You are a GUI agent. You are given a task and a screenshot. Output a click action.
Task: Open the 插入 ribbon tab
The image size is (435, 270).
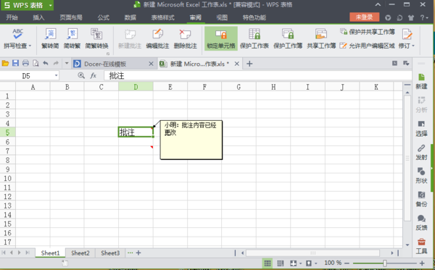point(38,17)
